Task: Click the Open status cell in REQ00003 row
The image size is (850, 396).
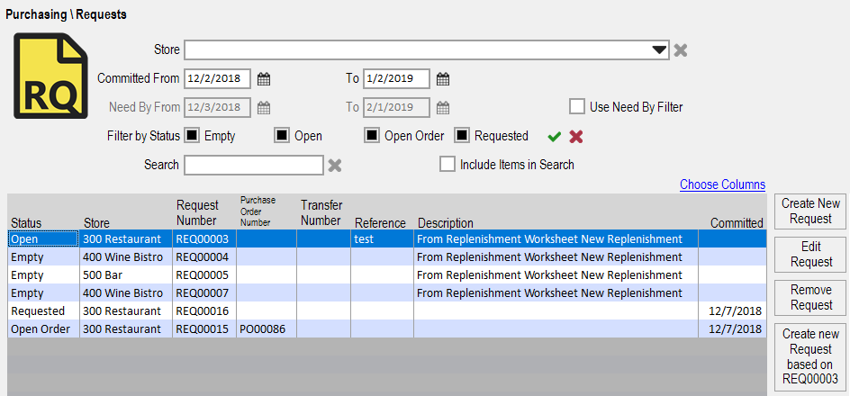Action: point(43,238)
